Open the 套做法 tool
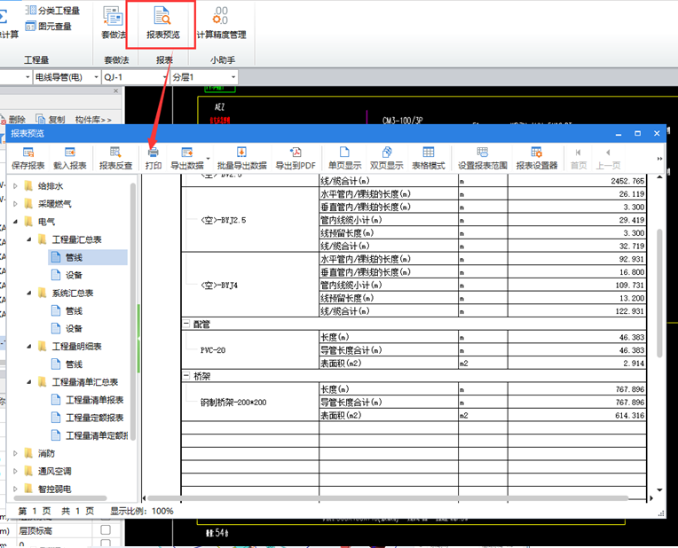The image size is (678, 548). (114, 23)
